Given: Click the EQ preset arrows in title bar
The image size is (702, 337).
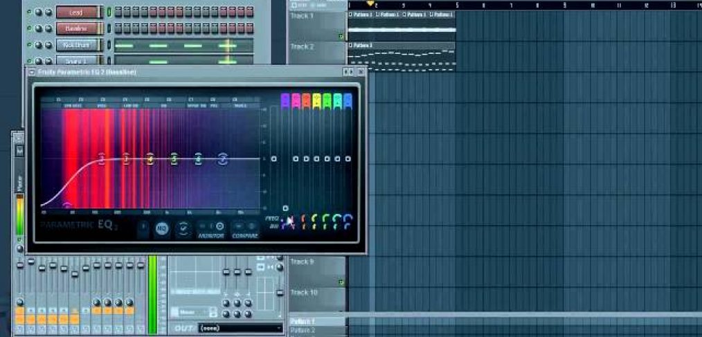Looking at the screenshot, I should [x=348, y=71].
